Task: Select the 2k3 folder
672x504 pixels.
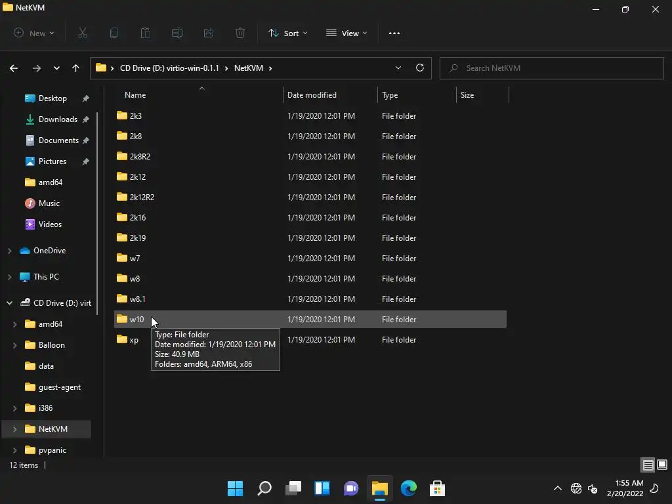Action: 310,115
